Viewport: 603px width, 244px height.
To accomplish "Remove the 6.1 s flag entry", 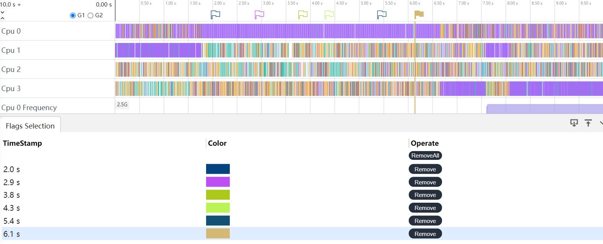I will click(425, 234).
